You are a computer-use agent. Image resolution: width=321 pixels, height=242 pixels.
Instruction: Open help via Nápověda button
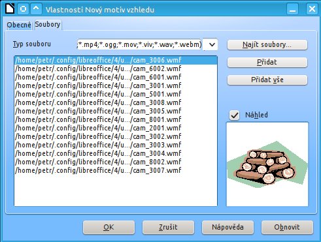point(228,228)
